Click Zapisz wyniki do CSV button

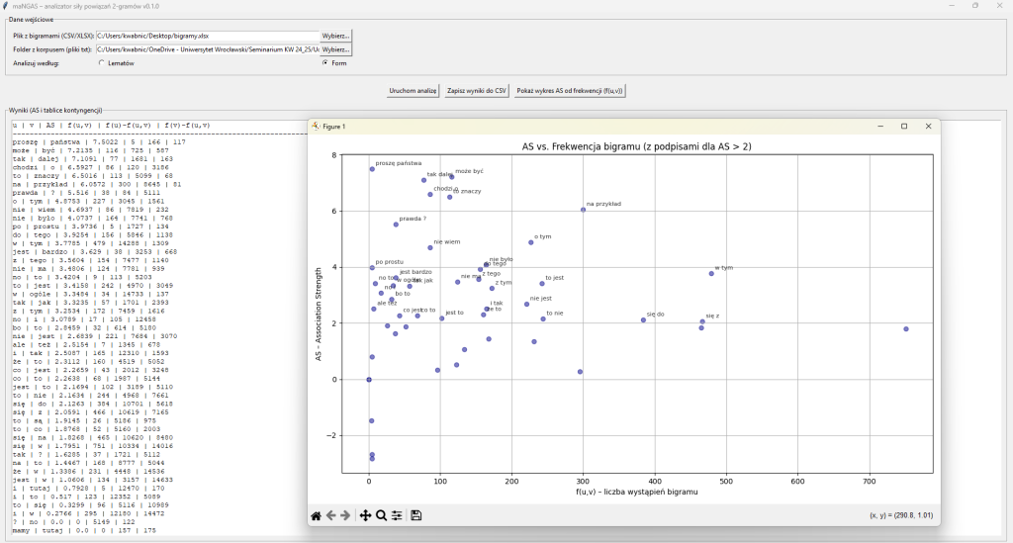click(477, 90)
